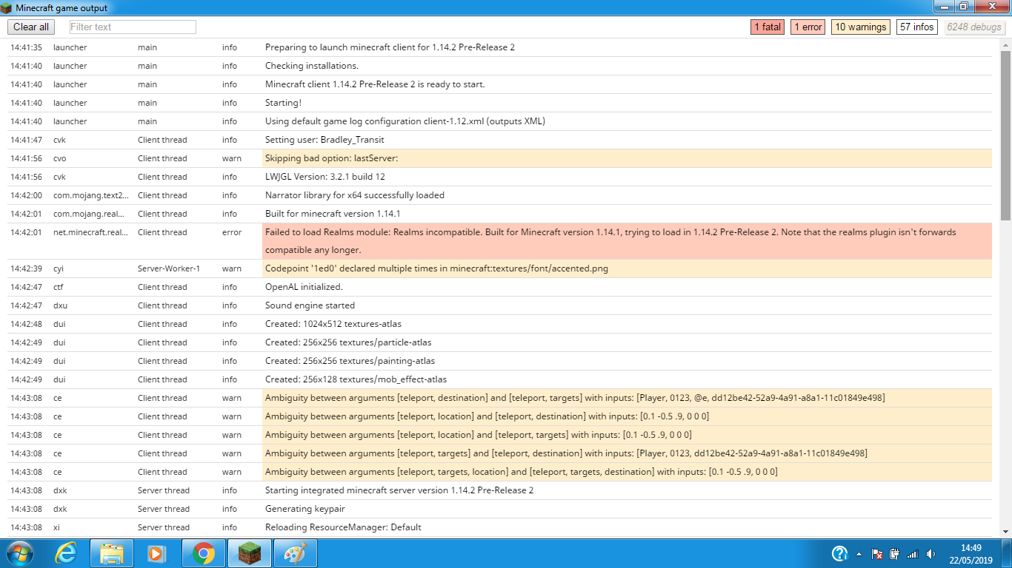Expand hidden system tray icons arrow

click(x=859, y=554)
